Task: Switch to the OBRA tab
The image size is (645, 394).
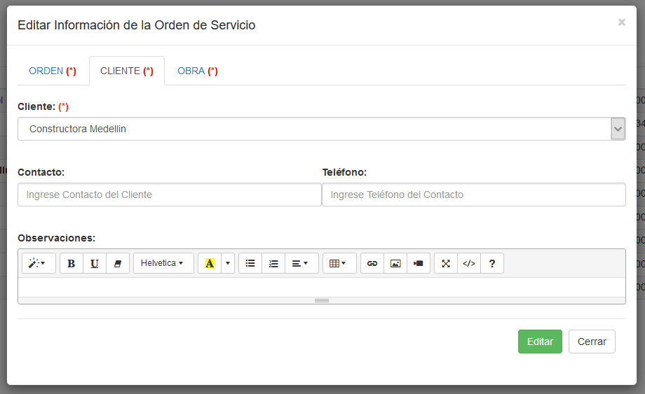Action: [198, 71]
